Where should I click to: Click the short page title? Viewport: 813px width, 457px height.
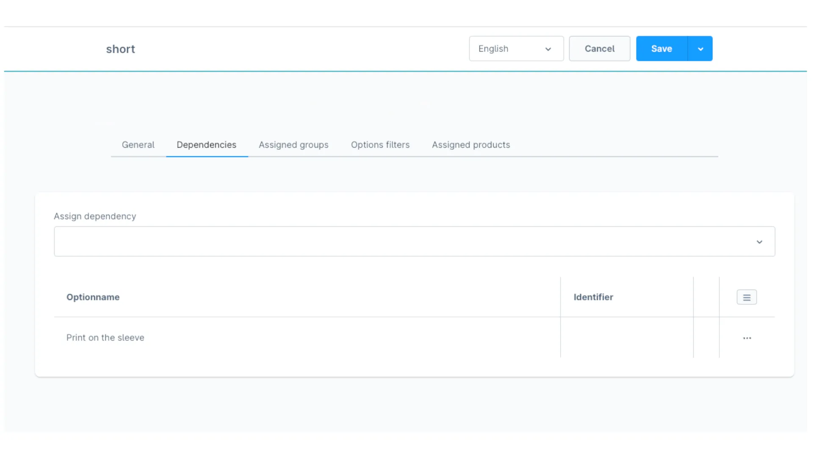click(120, 49)
